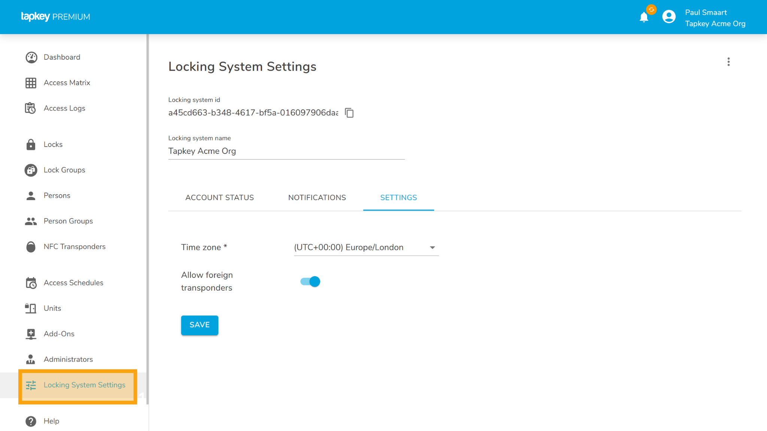767x431 pixels.
Task: Click the sidebar vertical scrollbar
Action: pos(148,219)
